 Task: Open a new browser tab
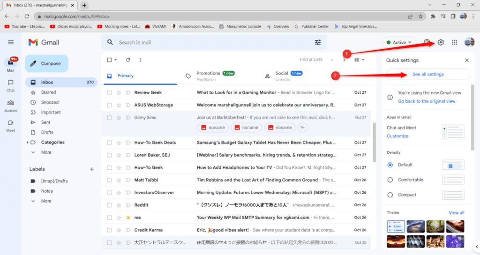(84, 5)
